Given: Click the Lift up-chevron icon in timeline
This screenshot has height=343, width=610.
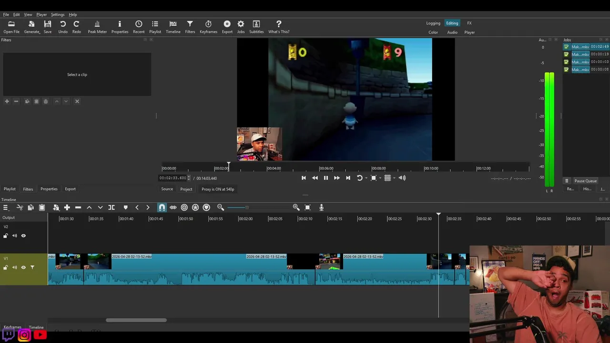Looking at the screenshot, I should click(x=89, y=207).
